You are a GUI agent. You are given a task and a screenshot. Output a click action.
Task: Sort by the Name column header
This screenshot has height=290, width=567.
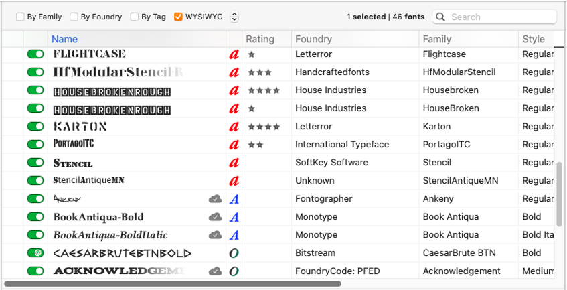137,39
